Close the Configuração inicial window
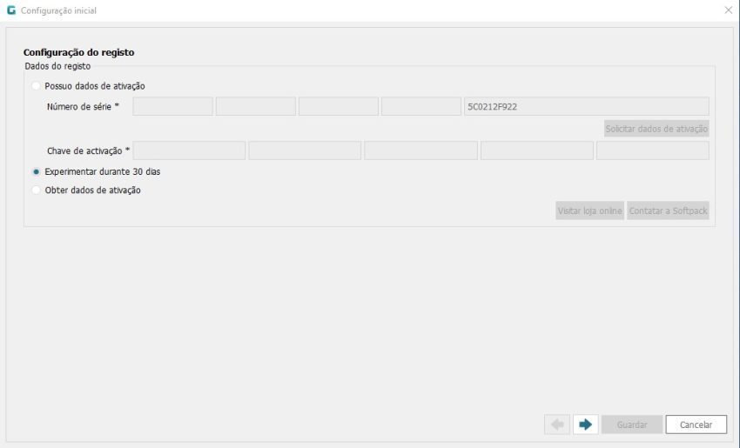The width and height of the screenshot is (740, 448). click(x=728, y=10)
